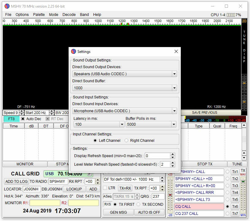This screenshot has width=250, height=221.
Task: Select TX FIRST radio button
Action: tap(115, 204)
